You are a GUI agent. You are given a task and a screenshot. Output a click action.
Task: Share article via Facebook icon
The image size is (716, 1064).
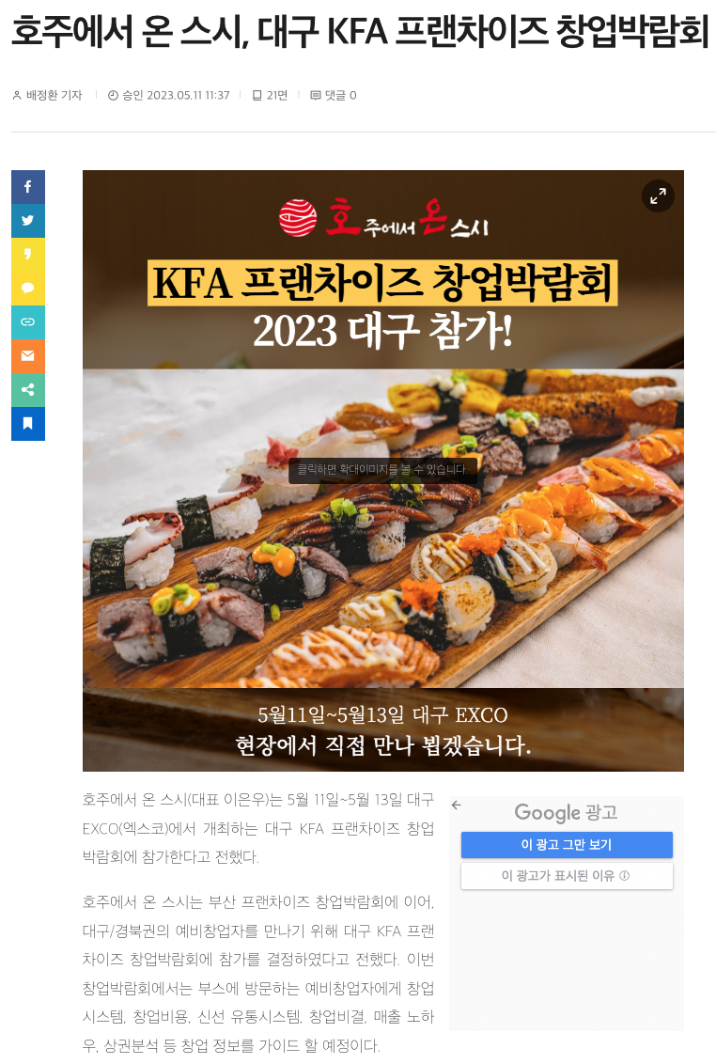(28, 187)
